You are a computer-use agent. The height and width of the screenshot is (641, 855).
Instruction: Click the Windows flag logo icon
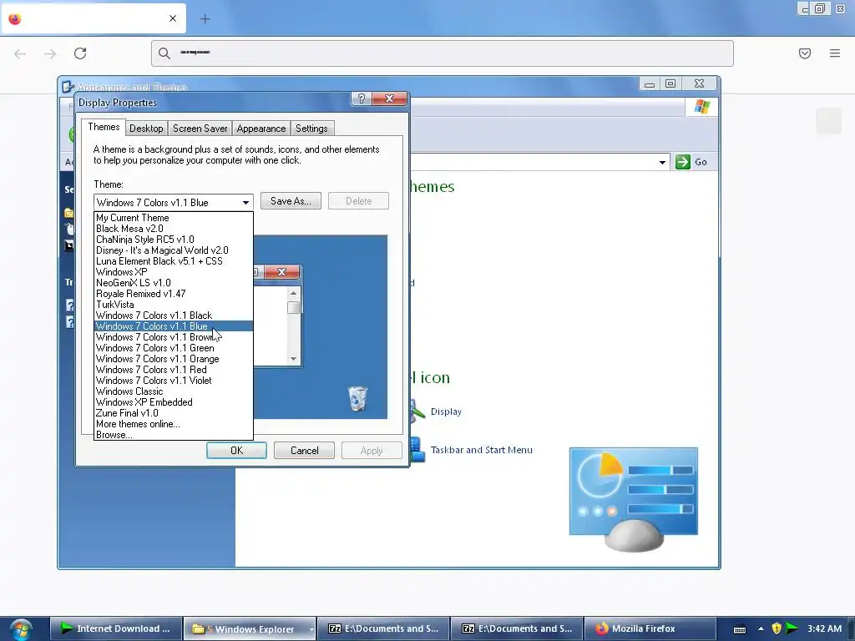tap(702, 106)
